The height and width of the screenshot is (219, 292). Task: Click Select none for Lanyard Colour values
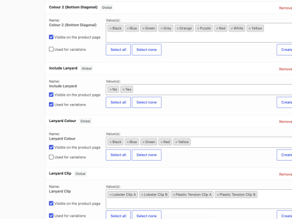click(147, 155)
